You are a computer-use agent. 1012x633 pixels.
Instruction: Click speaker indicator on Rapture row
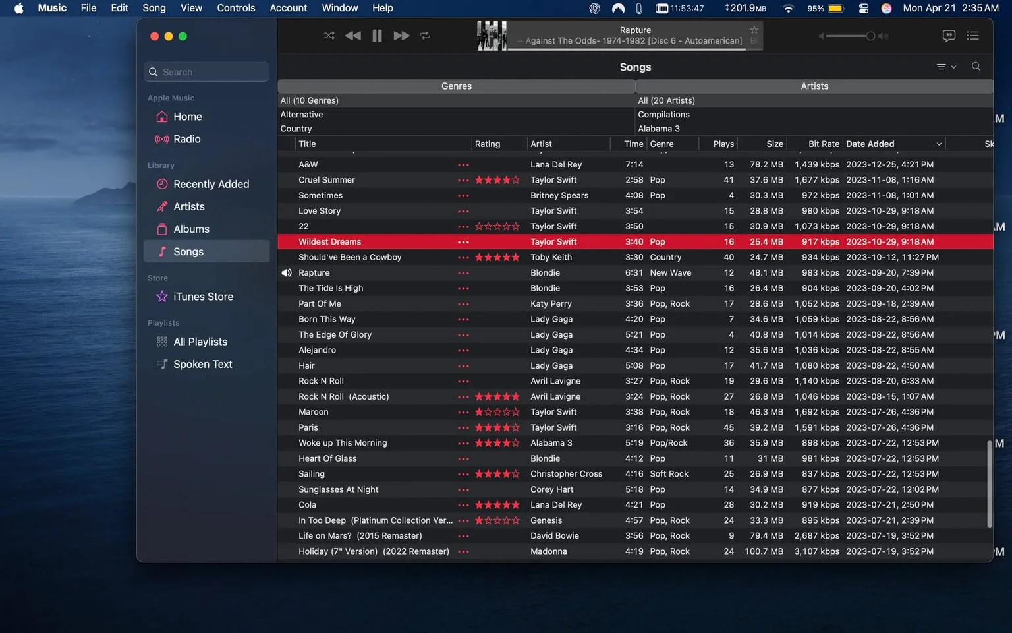coord(287,273)
